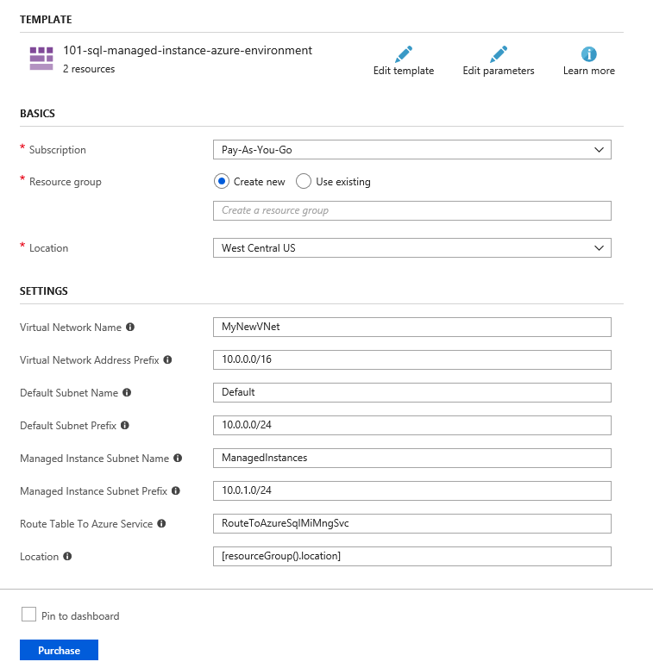Click the Edit template pencil icon
Image resolution: width=653 pixels, height=668 pixels.
pos(403,54)
